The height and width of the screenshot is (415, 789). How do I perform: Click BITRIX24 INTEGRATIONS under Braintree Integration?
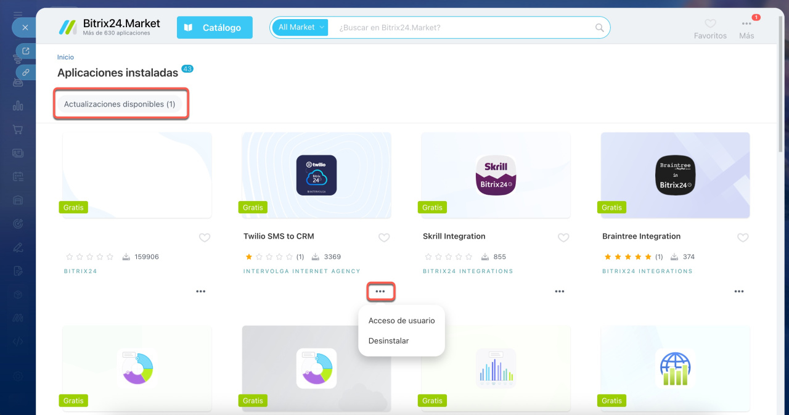tap(647, 271)
